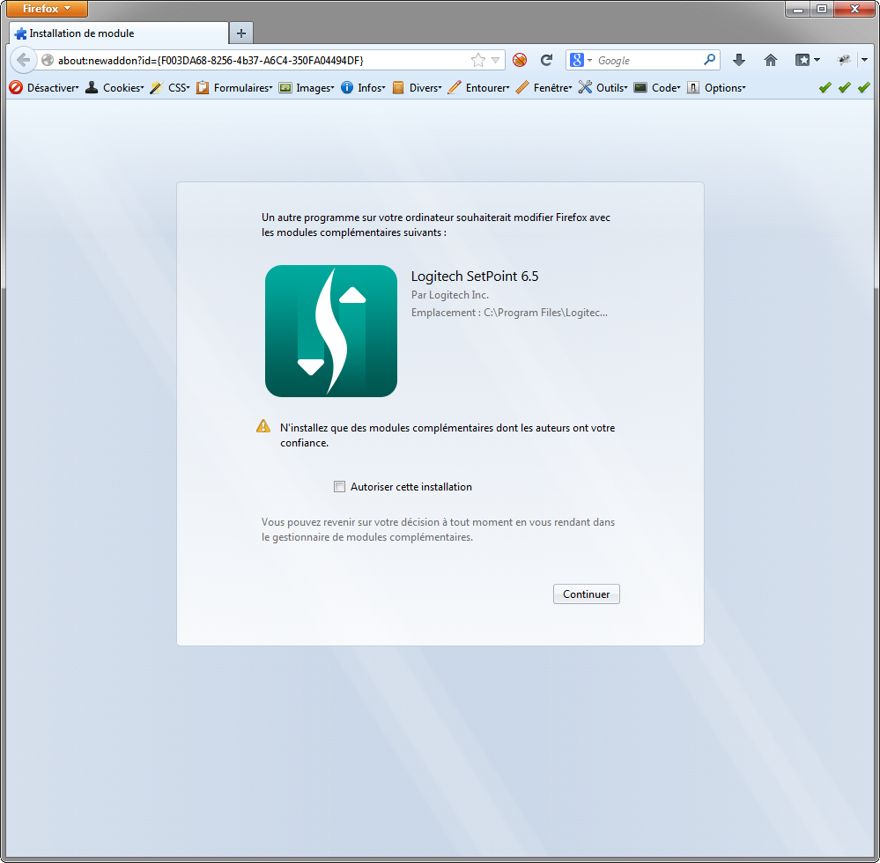This screenshot has height=863, width=880.
Task: Open the Outils dropdown menu
Action: (603, 87)
